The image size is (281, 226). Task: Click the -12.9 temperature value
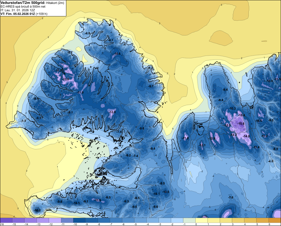[212, 138]
